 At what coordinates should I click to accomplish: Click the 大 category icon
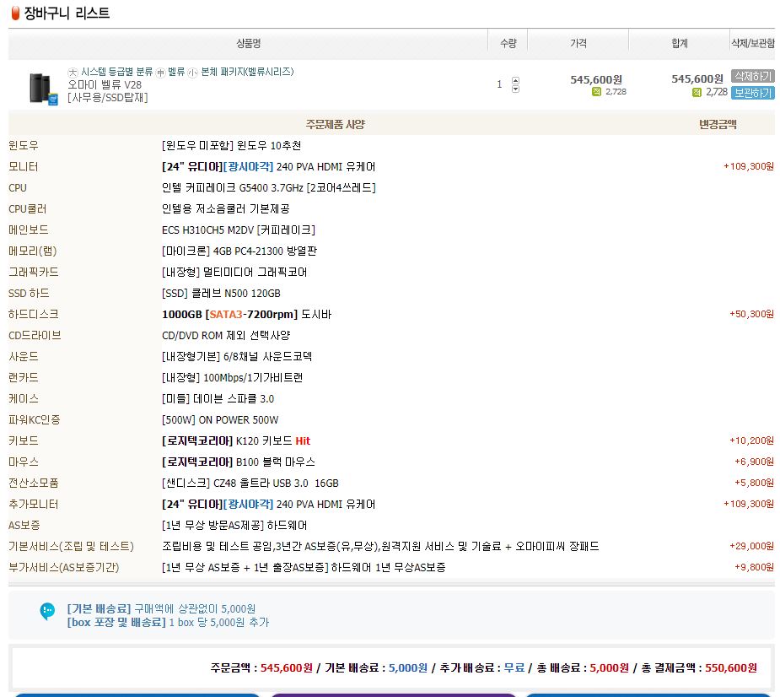tap(73, 73)
